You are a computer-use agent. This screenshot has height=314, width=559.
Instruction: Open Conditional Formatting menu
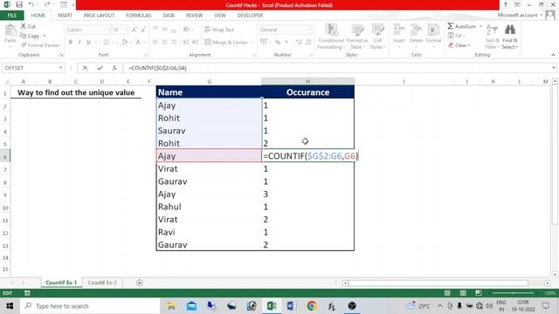click(331, 37)
